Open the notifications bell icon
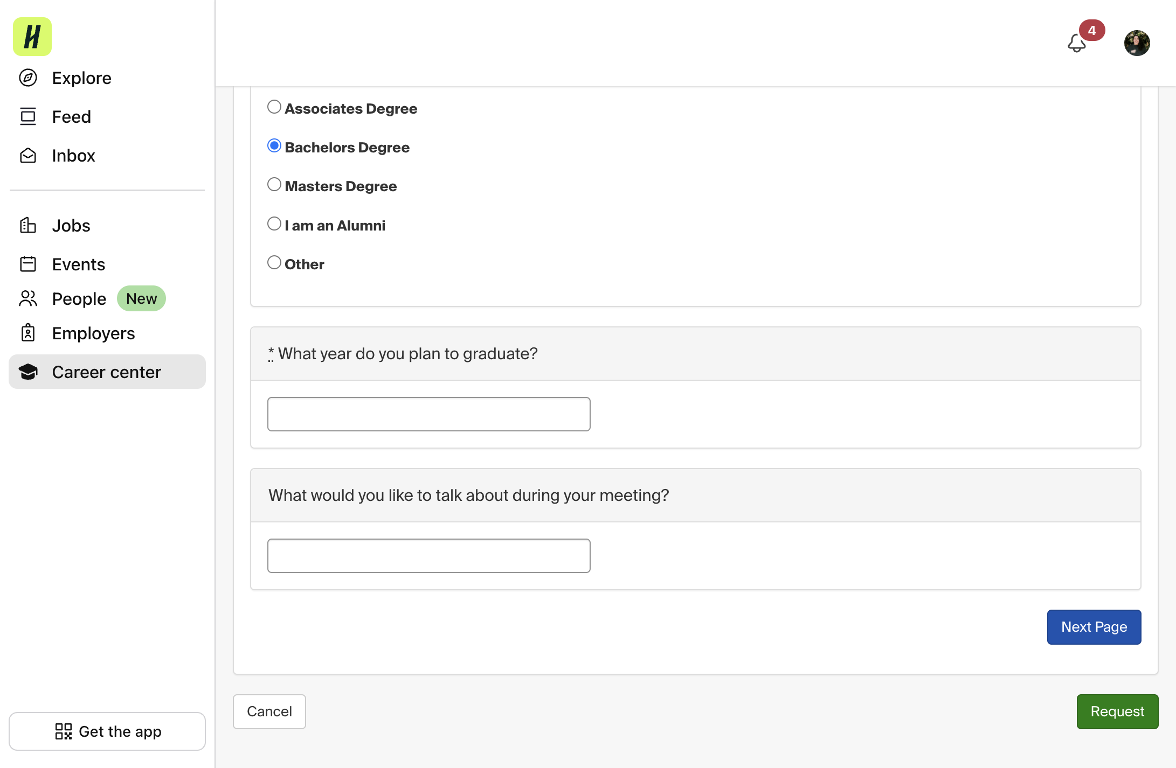This screenshot has width=1176, height=768. click(x=1077, y=43)
